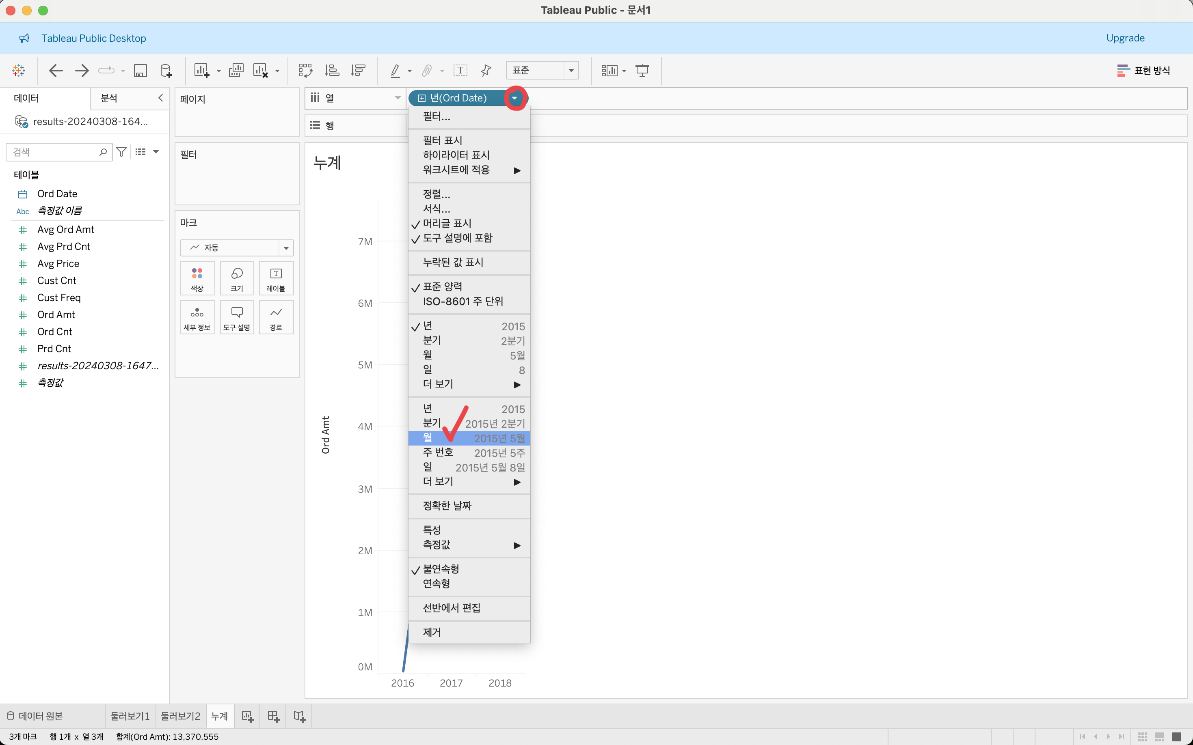Image resolution: width=1193 pixels, height=745 pixels.
Task: Click the sort ascending toolbar icon
Action: pos(332,71)
